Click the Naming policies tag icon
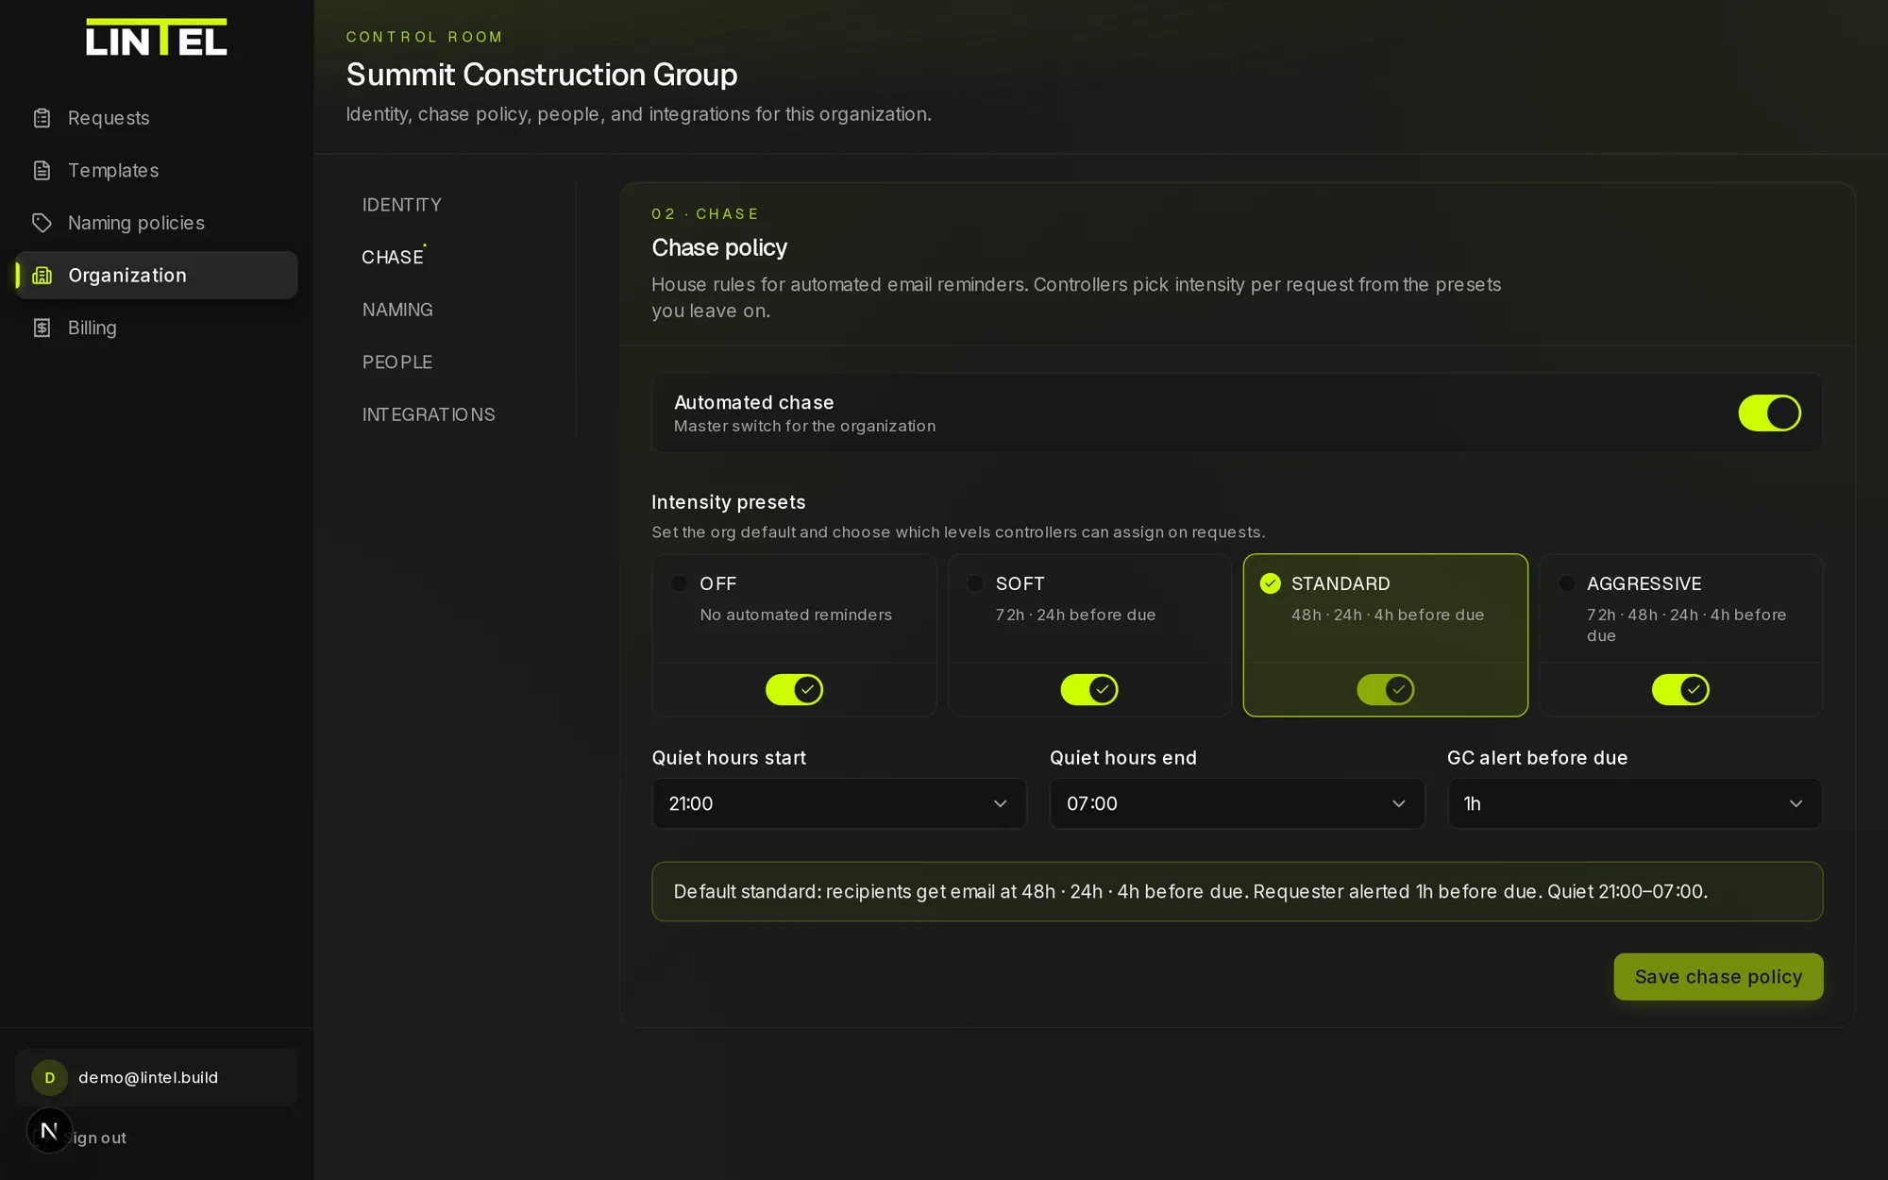 click(42, 223)
